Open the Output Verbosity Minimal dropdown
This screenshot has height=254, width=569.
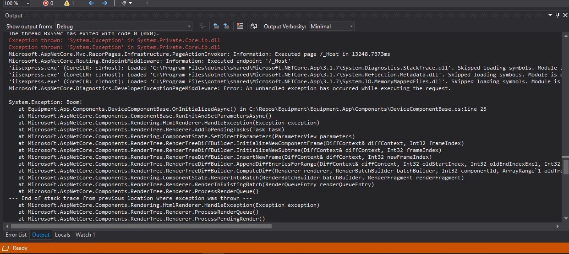click(332, 27)
